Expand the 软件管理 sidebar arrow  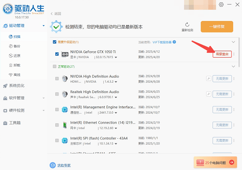coord(44,98)
